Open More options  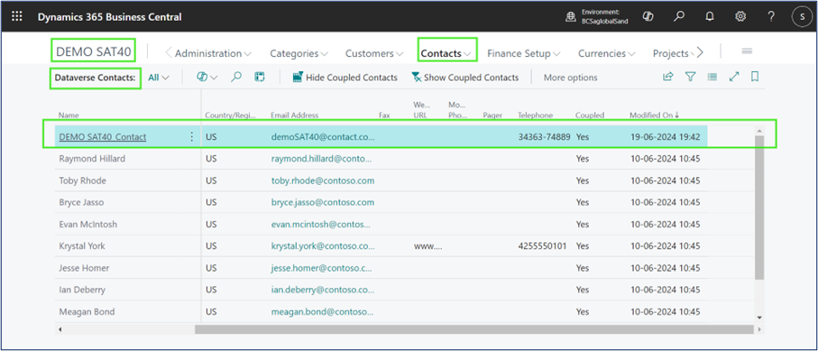point(570,78)
